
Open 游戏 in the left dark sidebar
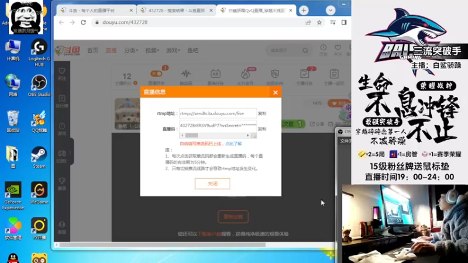(62, 129)
